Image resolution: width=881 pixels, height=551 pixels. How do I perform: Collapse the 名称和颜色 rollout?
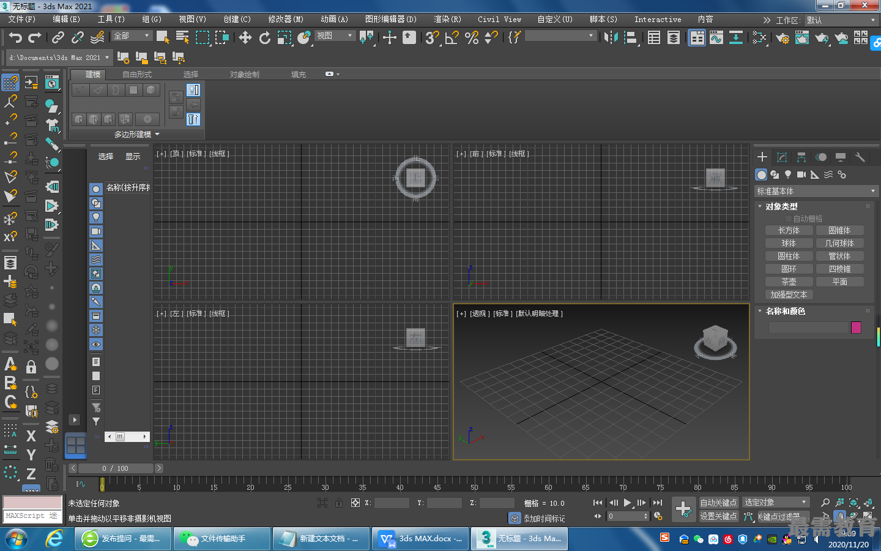click(x=785, y=312)
